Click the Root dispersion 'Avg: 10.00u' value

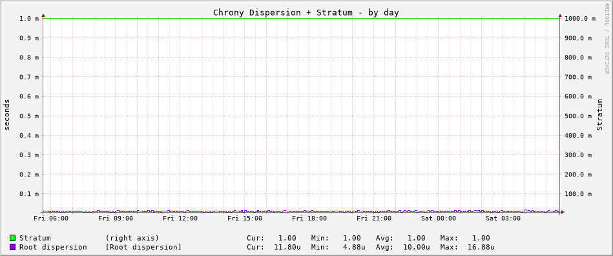point(402,248)
